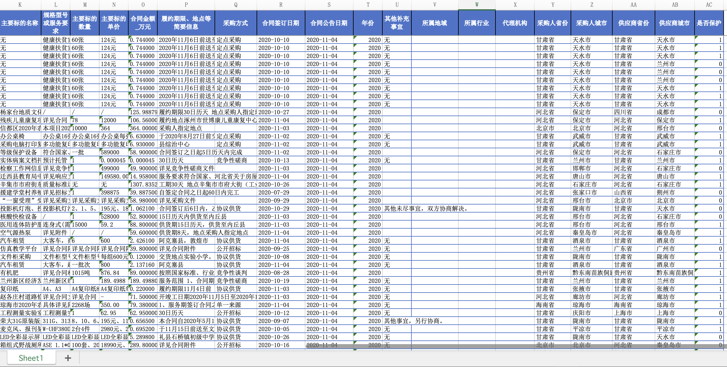Select column K header
The image size is (727, 367).
(x=20, y=5)
